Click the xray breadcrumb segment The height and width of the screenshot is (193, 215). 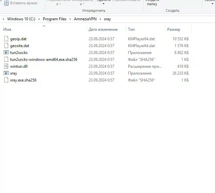point(107,19)
